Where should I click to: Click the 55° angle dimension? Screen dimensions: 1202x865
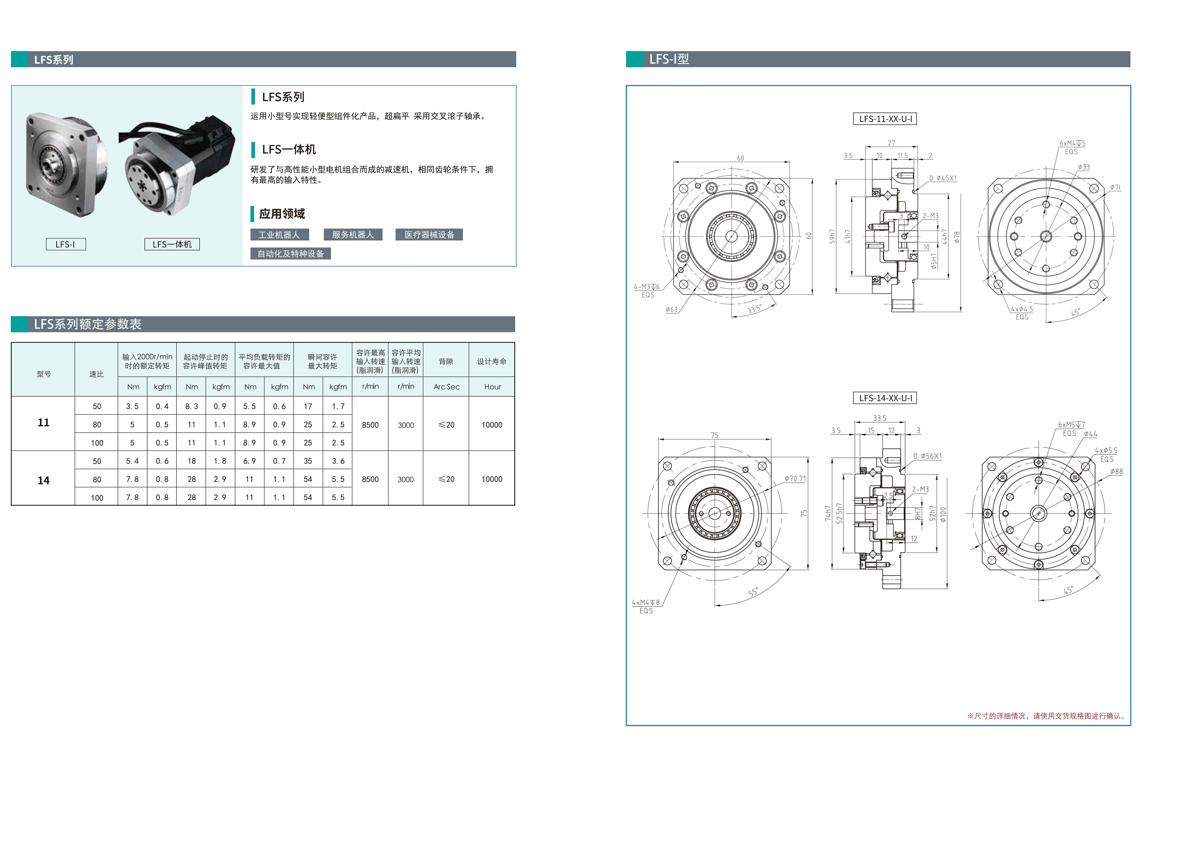coord(753,591)
